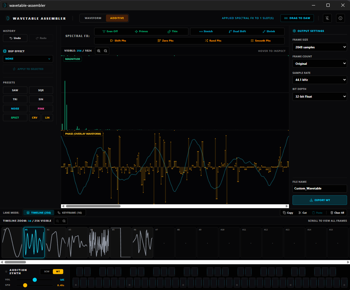350x290 pixels.
Task: Load the CRV preset
Action: pyautogui.click(x=35, y=118)
